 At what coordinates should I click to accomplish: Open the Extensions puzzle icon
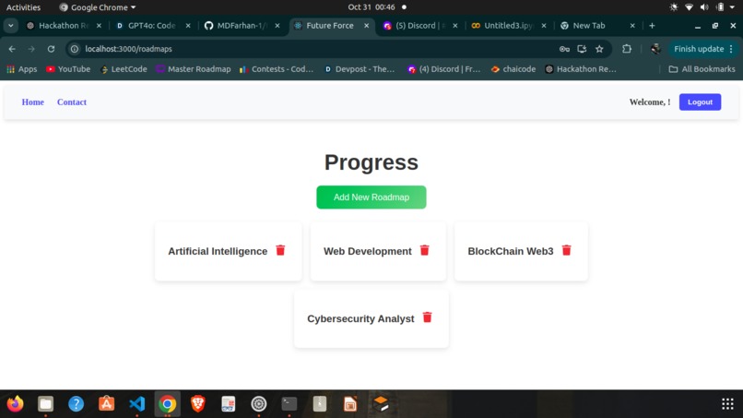point(627,49)
